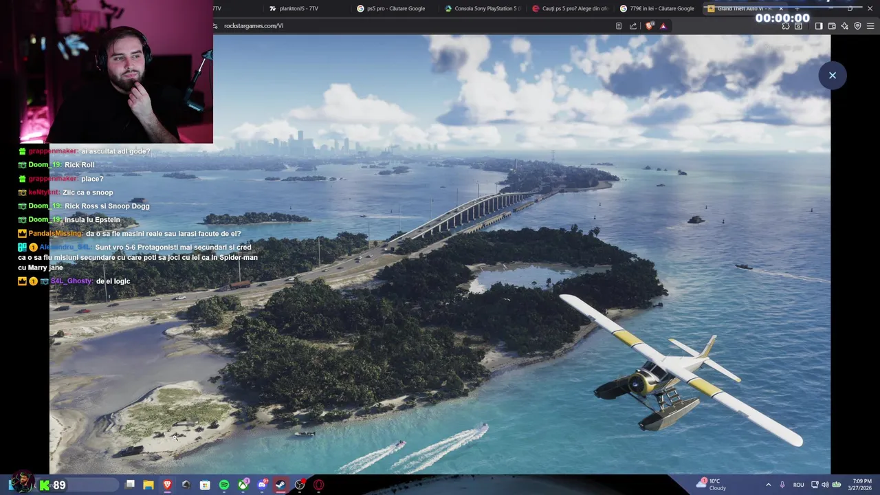Screen dimensions: 880x495
Task: Open a new browser tab with plus button
Action: tap(797, 8)
